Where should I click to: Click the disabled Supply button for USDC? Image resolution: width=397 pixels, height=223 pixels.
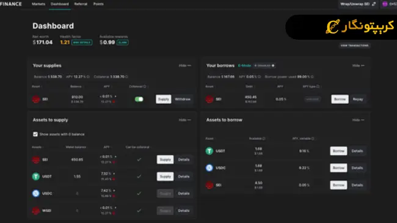click(165, 193)
